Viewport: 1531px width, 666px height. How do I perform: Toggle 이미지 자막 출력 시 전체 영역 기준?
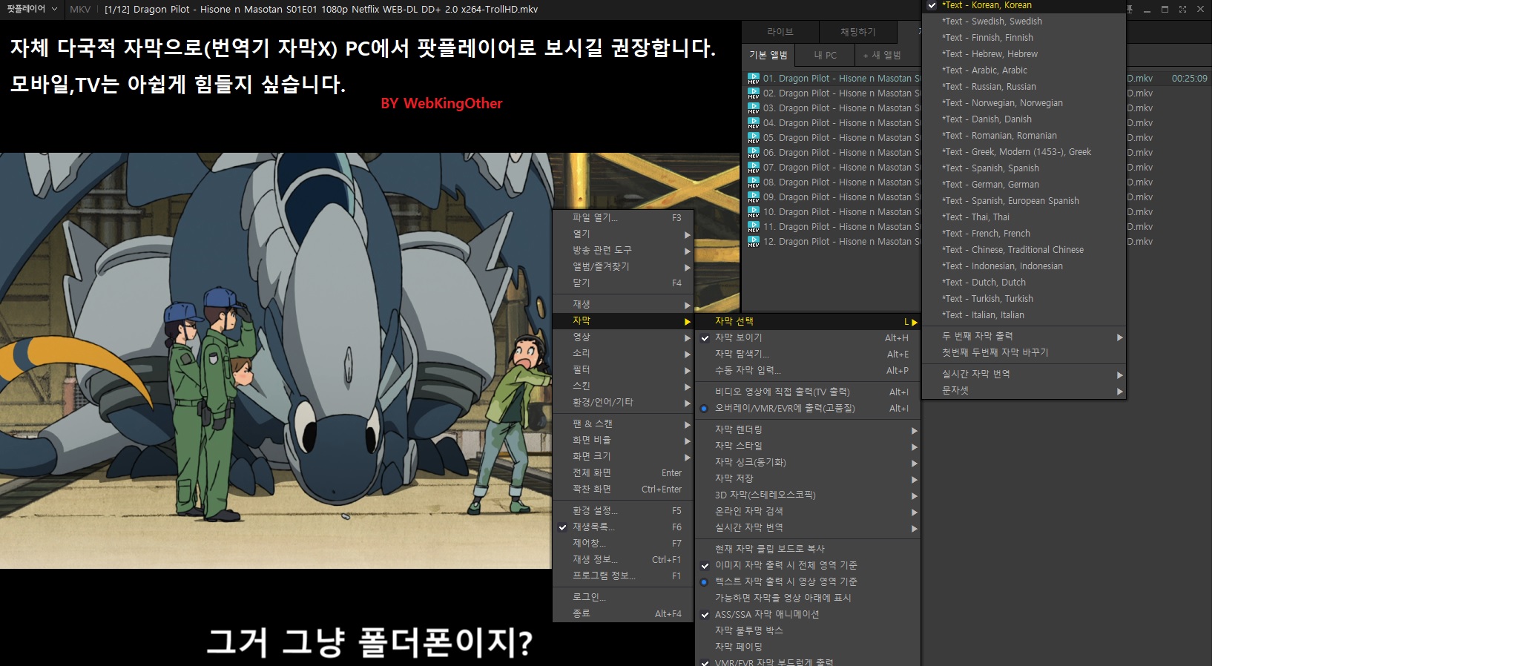(808, 565)
